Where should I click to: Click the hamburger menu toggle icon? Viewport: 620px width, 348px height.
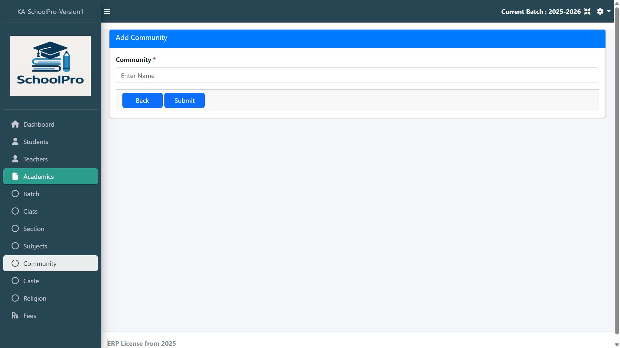coord(107,12)
